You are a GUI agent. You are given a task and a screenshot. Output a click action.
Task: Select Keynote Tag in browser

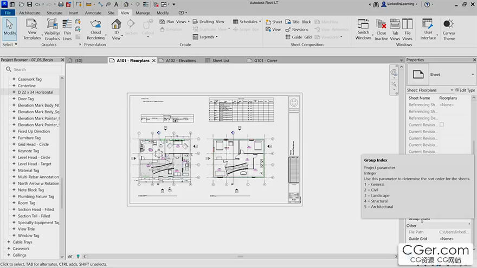coord(28,151)
